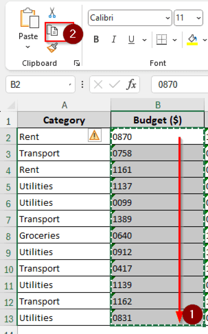Toggle Italic formatting
Viewport: 208px width, 334px height.
pyautogui.click(x=114, y=39)
